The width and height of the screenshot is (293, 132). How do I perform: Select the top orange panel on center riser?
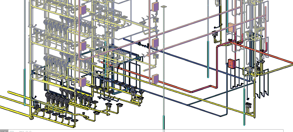point(155,7)
